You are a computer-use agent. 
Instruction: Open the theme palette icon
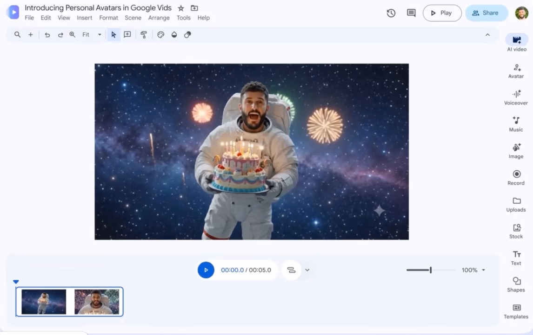(x=161, y=35)
